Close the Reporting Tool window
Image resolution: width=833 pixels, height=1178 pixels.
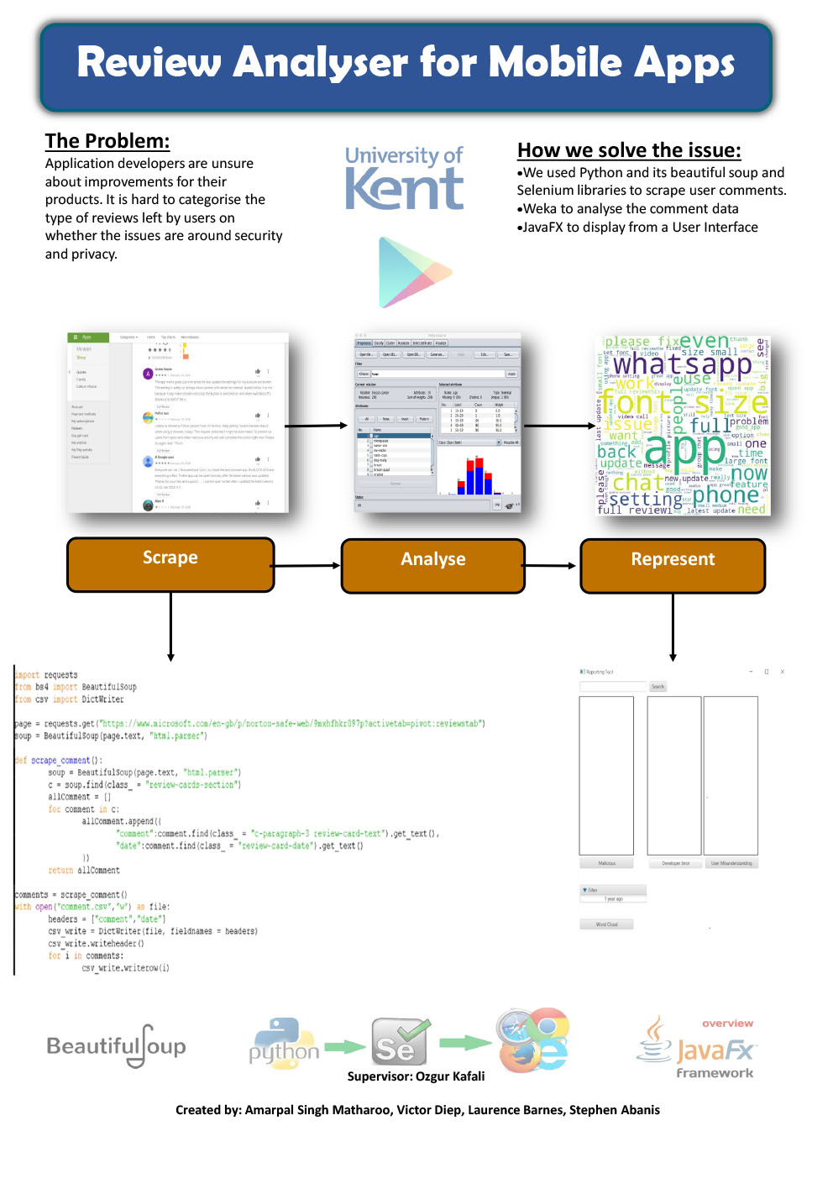(x=783, y=672)
